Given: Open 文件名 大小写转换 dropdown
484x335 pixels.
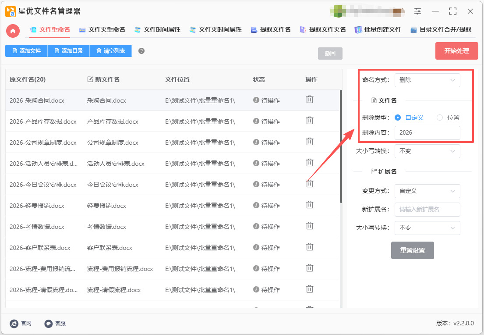Looking at the screenshot, I should click(x=427, y=151).
